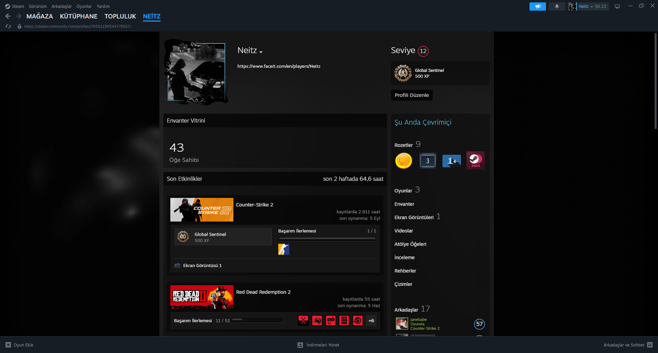Click the Counter-Strike 2 game banner
658x353 pixels.
tap(202, 210)
